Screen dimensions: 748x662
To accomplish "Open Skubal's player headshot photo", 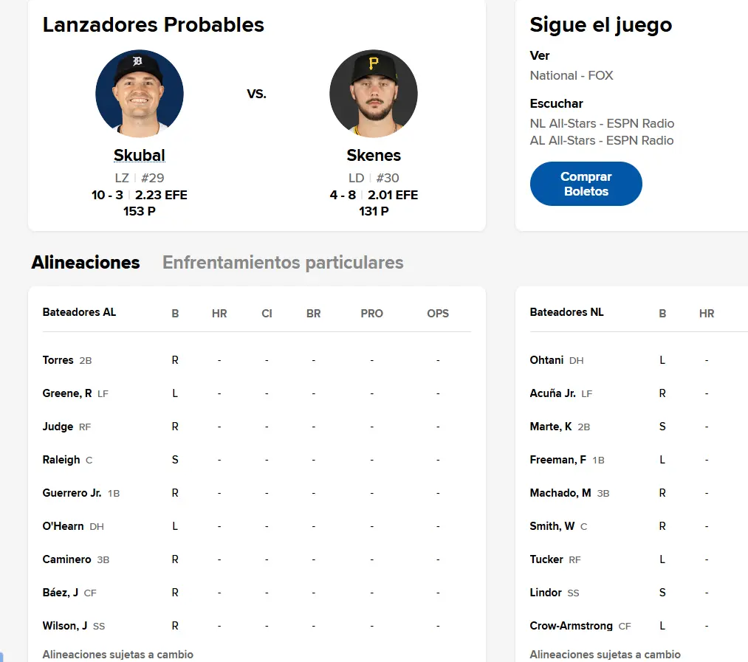I will 140,94.
